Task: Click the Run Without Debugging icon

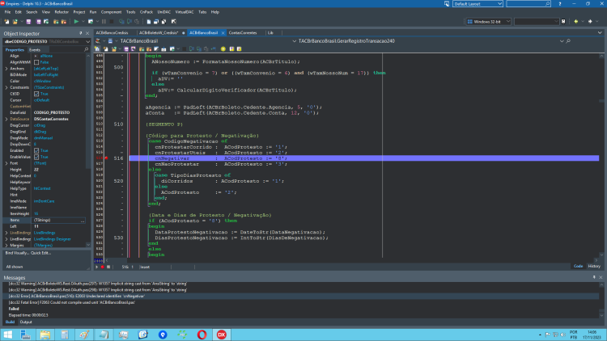Action: tap(91, 22)
